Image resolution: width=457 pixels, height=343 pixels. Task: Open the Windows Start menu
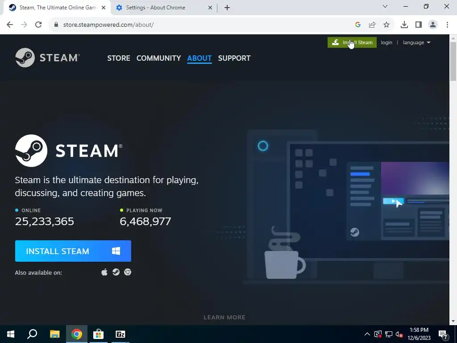coord(11,334)
